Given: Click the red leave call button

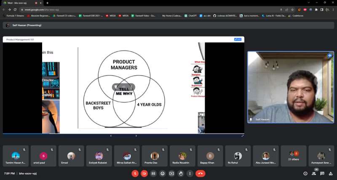Looking at the screenshot, I should click(201, 173).
